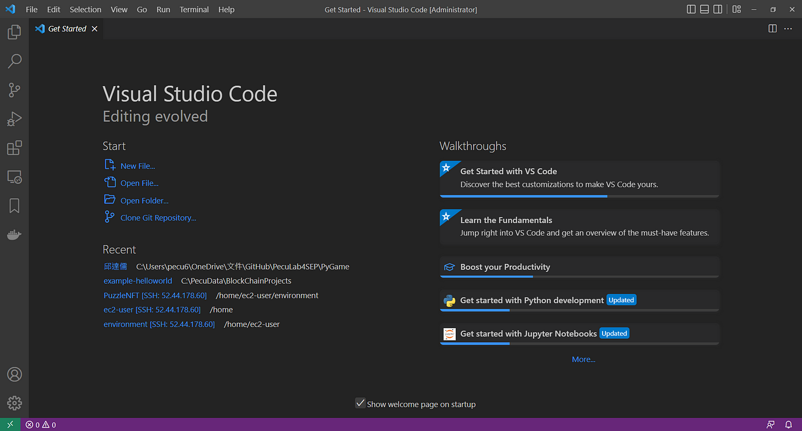
Task: Open recent example-helloworld project
Action: click(x=137, y=281)
